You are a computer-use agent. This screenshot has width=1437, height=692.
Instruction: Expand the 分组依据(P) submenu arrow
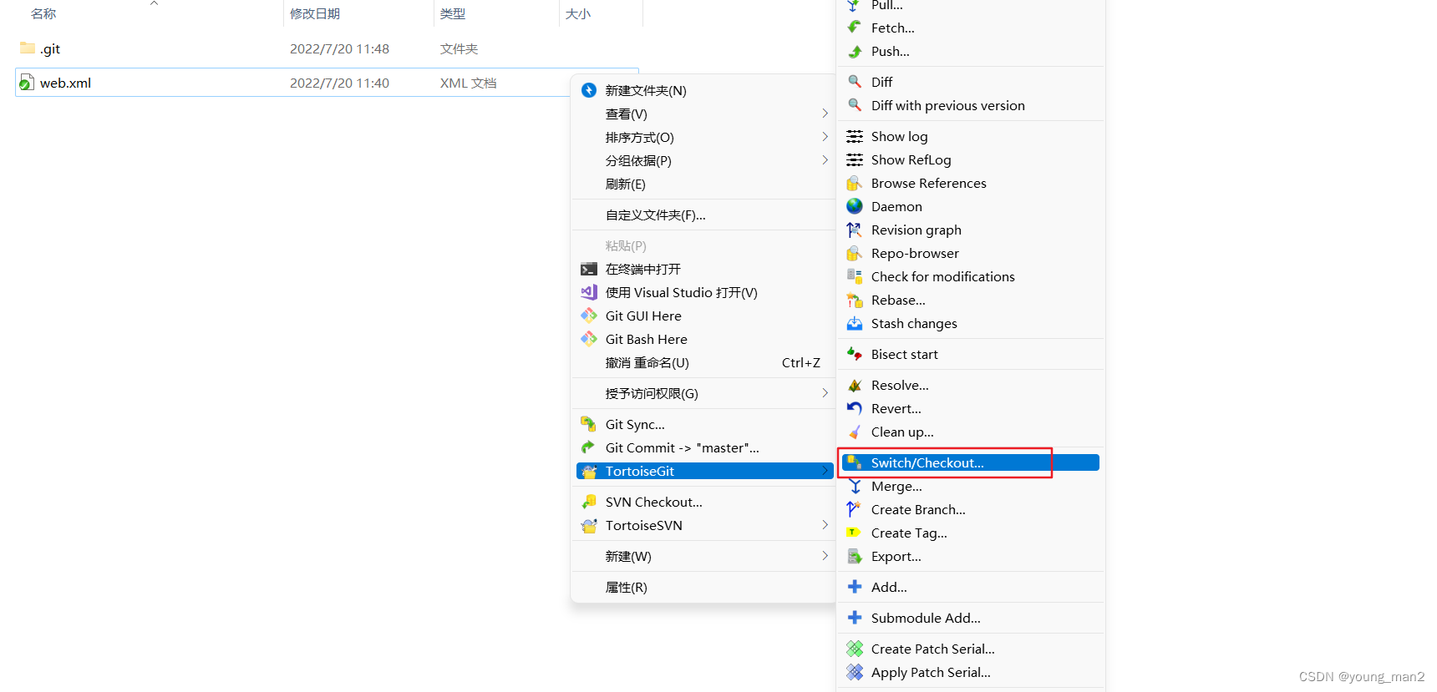(825, 160)
